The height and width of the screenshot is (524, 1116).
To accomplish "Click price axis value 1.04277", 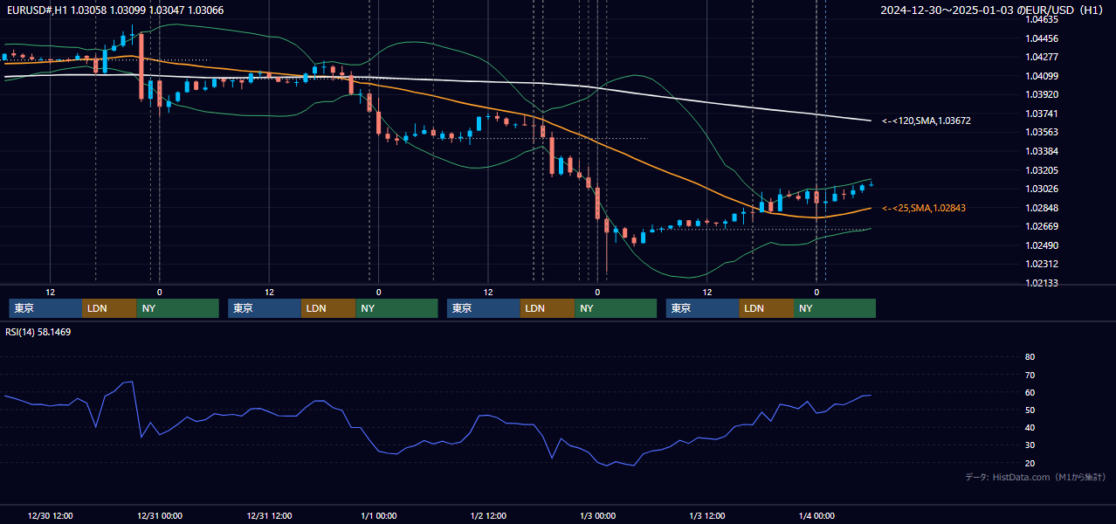I will (x=1041, y=57).
